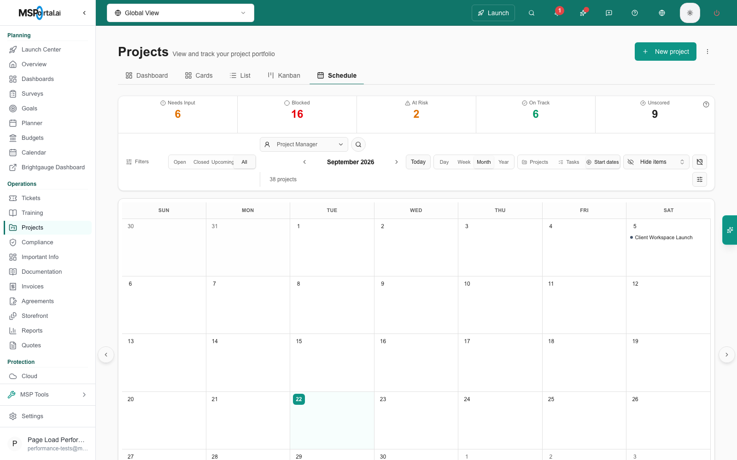Open Global View dropdown
The height and width of the screenshot is (460, 737).
(x=181, y=13)
